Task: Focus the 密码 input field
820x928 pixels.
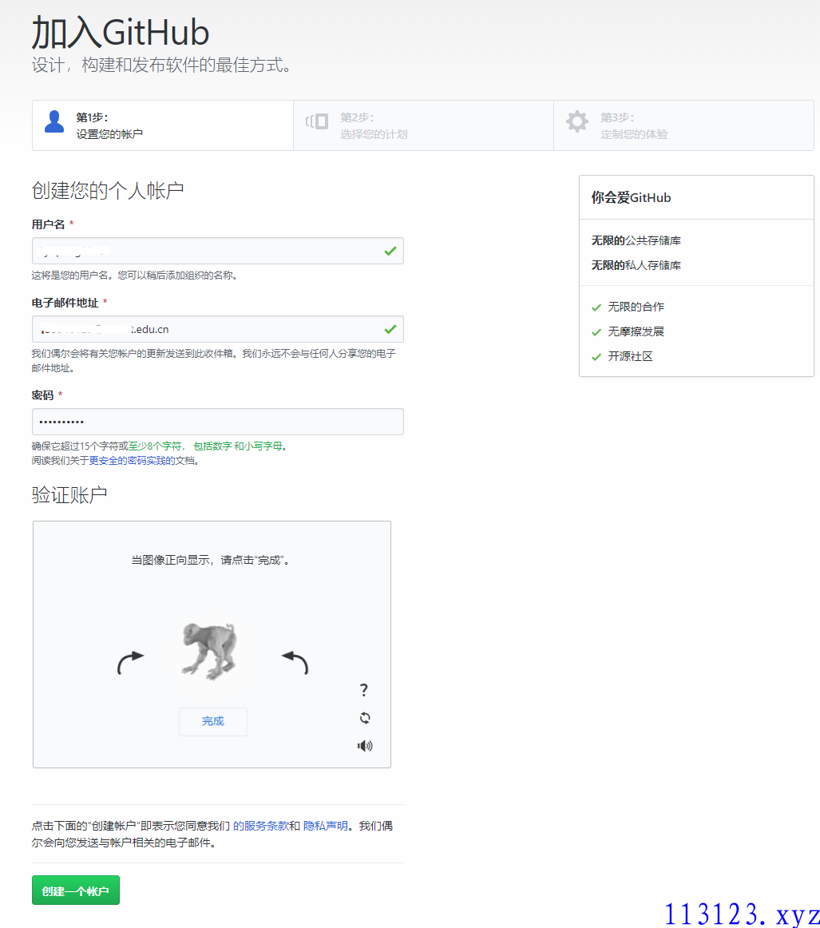Action: 218,422
